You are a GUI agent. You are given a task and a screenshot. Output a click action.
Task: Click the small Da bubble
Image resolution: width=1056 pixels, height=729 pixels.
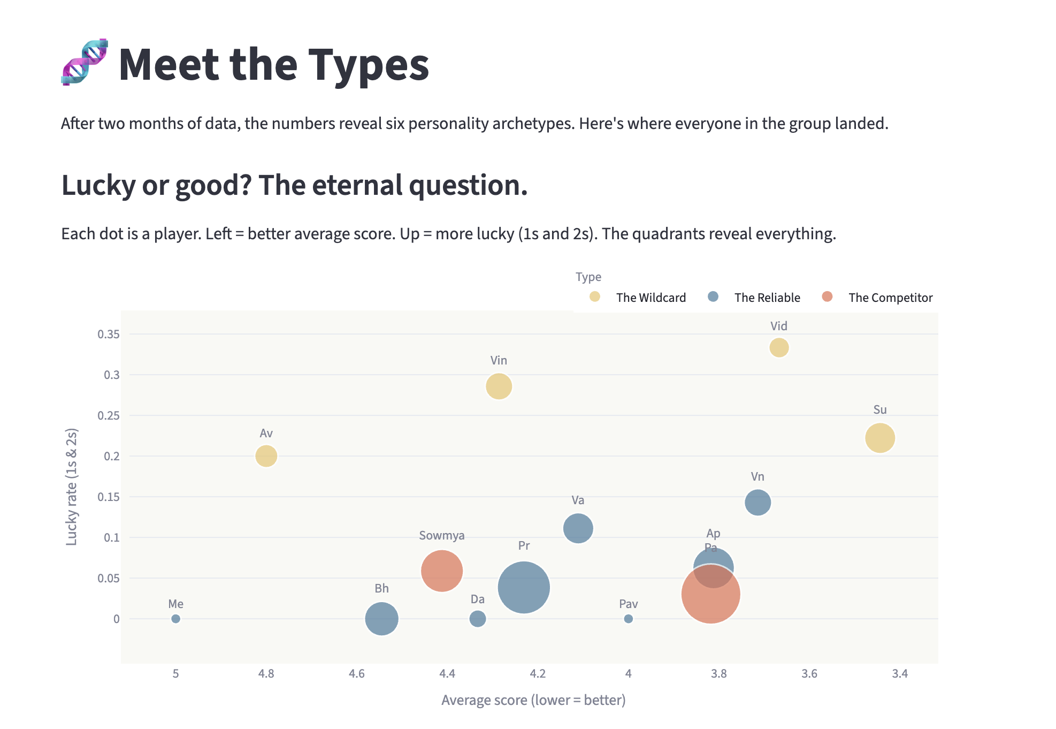pos(477,619)
